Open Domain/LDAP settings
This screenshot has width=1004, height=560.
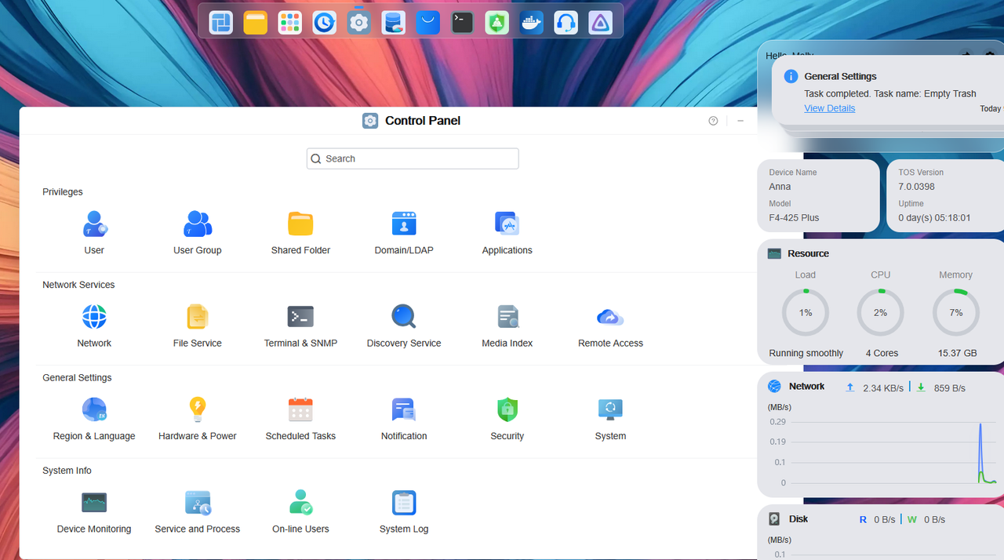pos(404,224)
